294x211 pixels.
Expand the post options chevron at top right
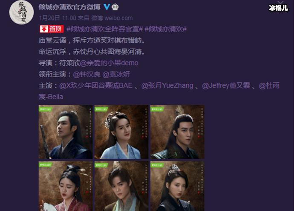(280, 2)
